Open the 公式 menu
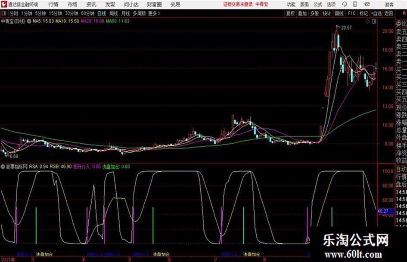The image size is (407, 262). (317, 4)
